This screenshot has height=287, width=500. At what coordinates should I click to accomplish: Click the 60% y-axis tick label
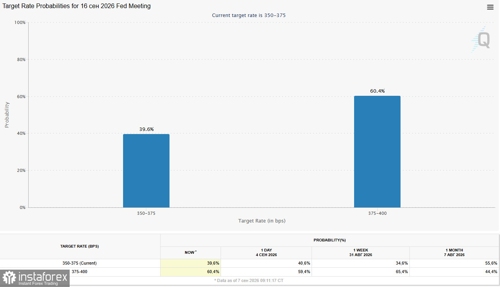(x=21, y=97)
